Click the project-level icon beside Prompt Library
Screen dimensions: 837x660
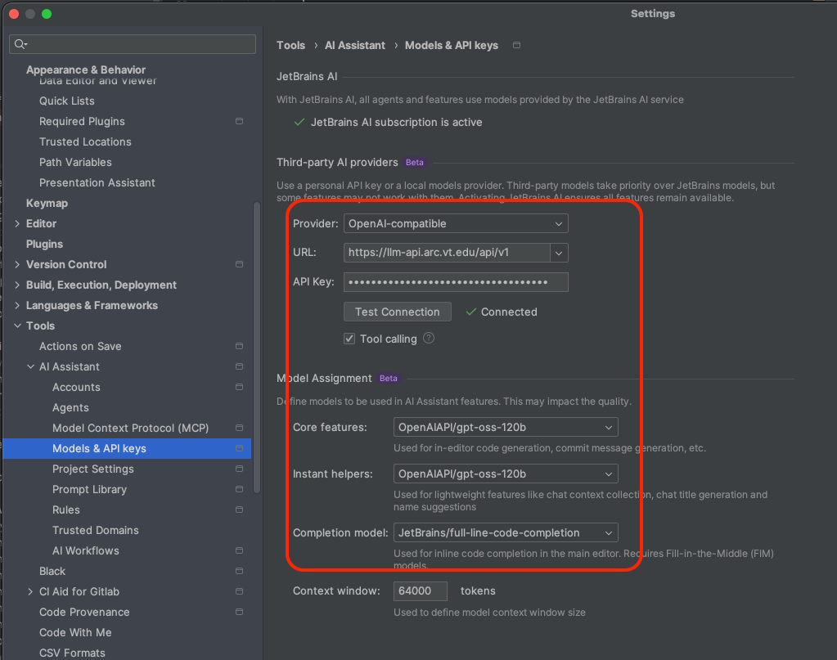coord(239,489)
